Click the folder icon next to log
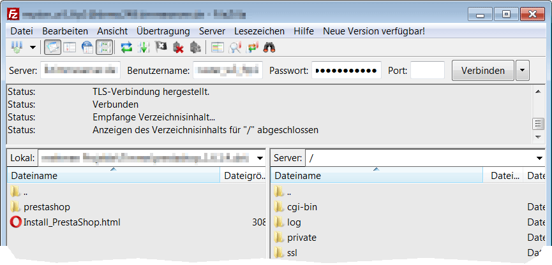The width and height of the screenshot is (552, 265). [279, 222]
